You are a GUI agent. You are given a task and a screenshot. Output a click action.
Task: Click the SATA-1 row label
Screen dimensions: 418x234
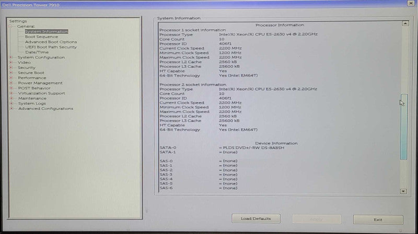(x=168, y=152)
